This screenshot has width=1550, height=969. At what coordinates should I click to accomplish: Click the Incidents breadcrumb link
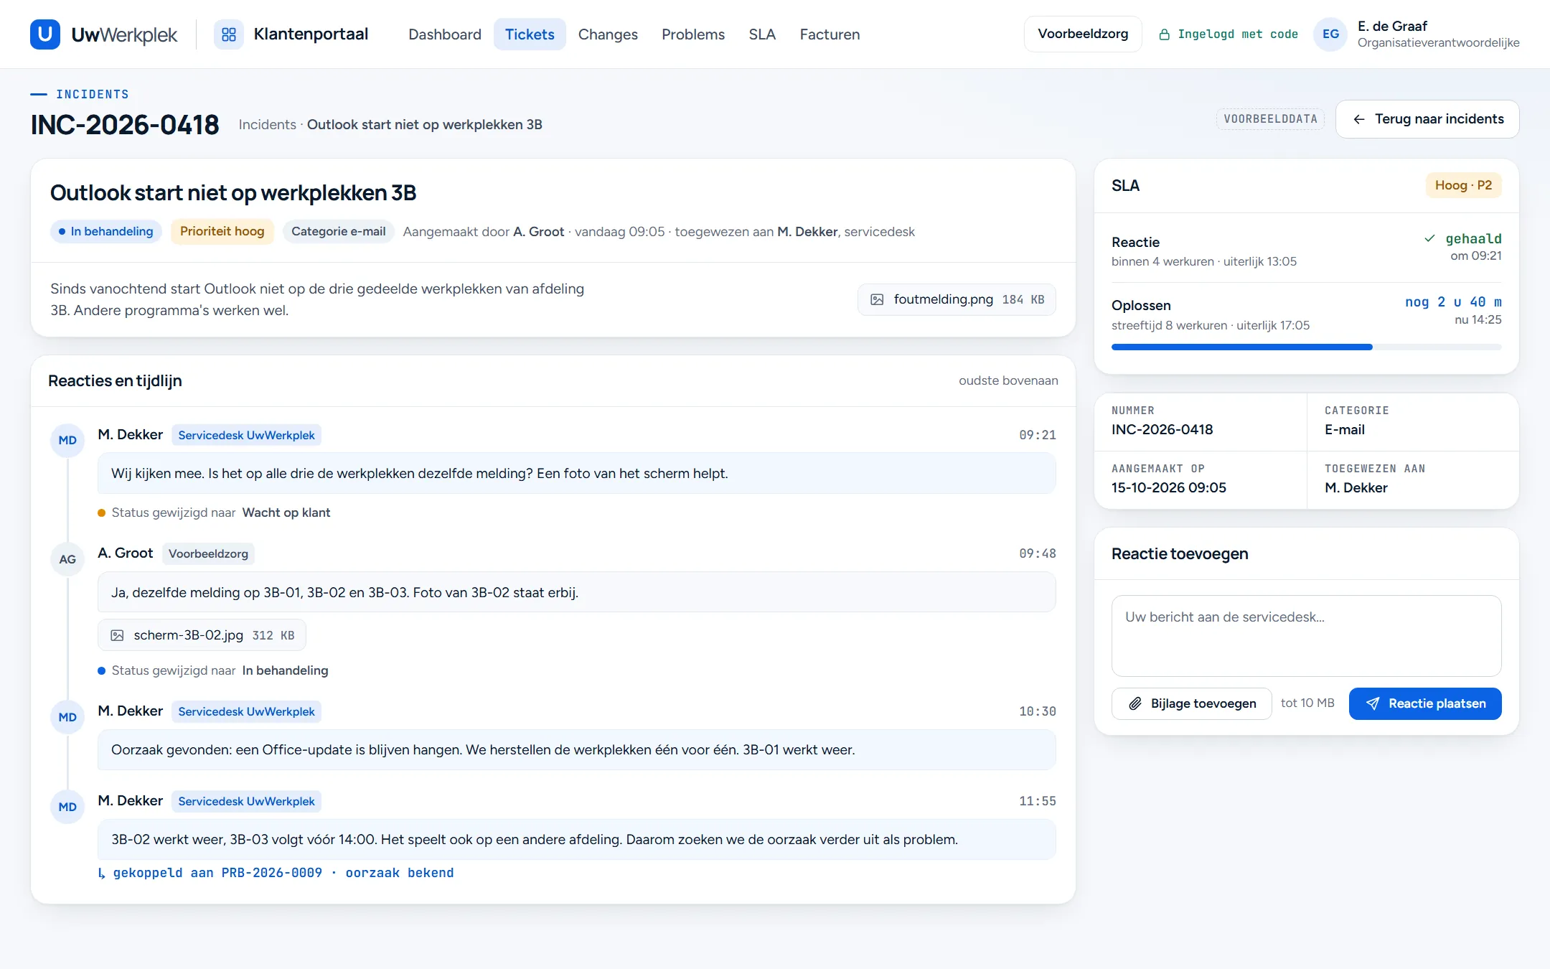pyautogui.click(x=267, y=125)
